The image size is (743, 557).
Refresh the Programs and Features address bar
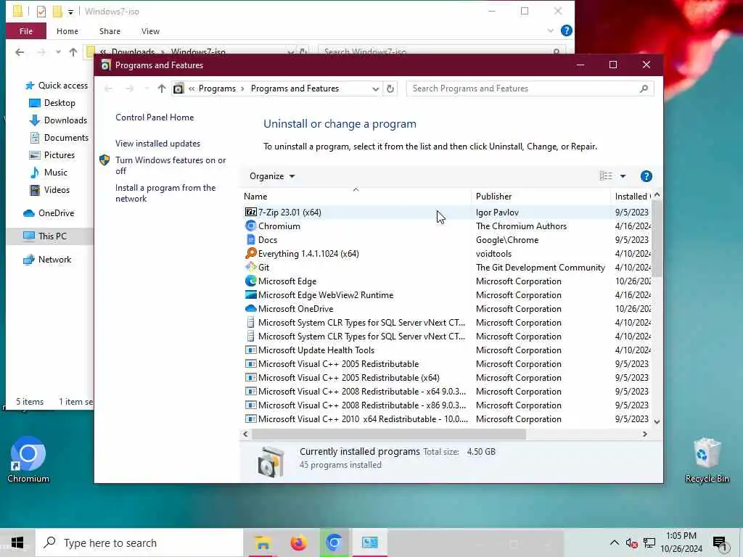pos(390,88)
